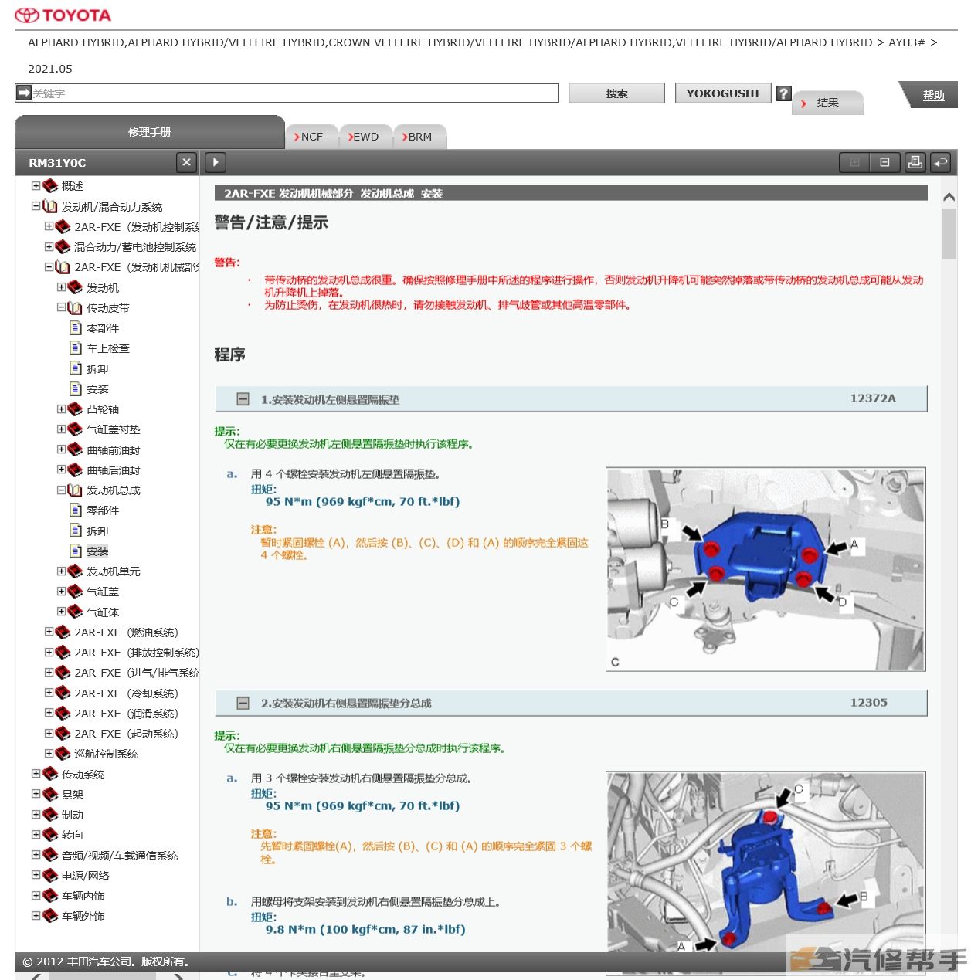Image resolution: width=971 pixels, height=980 pixels.
Task: Click the print toolbar icon
Action: click(915, 162)
